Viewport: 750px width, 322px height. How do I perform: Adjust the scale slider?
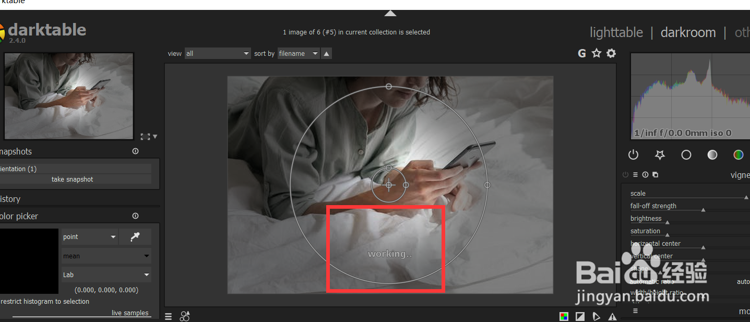coord(689,195)
